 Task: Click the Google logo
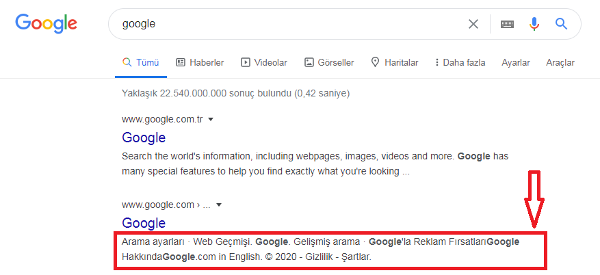[x=47, y=23]
